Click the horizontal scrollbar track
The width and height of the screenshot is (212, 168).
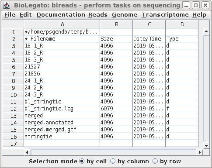[x=114, y=152]
